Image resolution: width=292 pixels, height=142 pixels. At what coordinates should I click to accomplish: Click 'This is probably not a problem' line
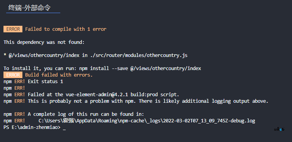coord(136,101)
